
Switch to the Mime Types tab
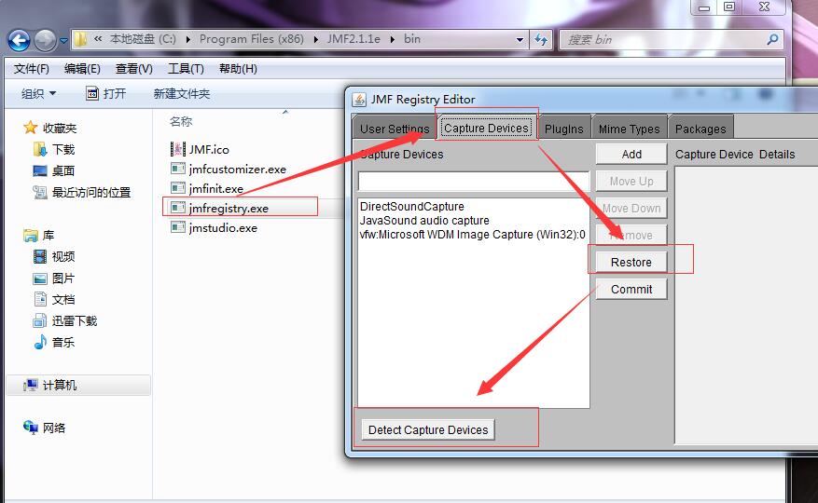tap(630, 129)
